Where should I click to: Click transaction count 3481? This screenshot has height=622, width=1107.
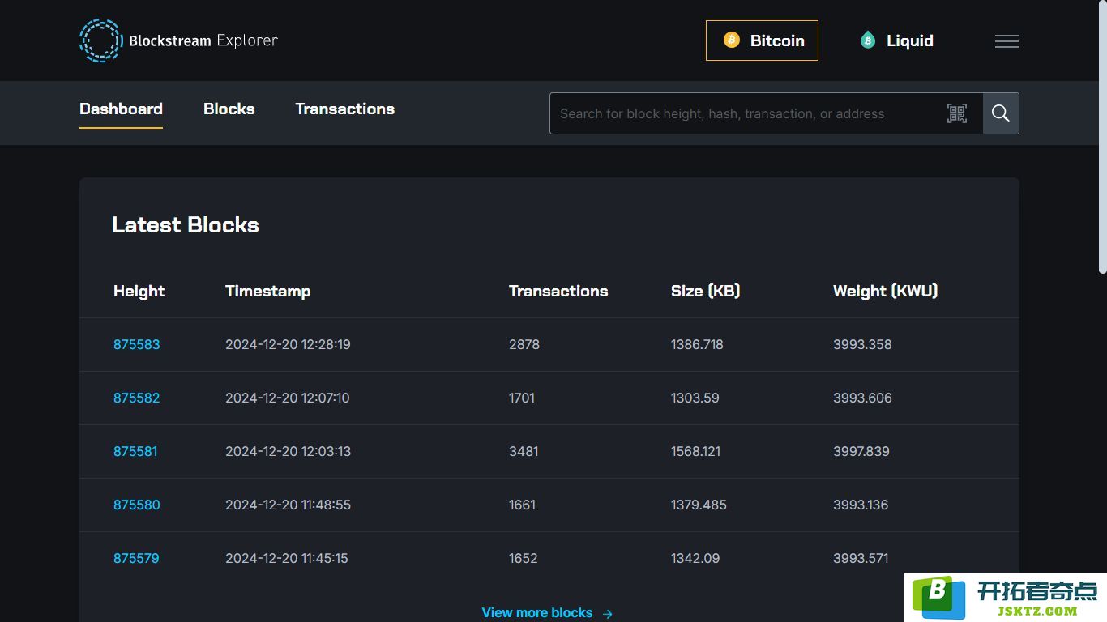pos(524,451)
